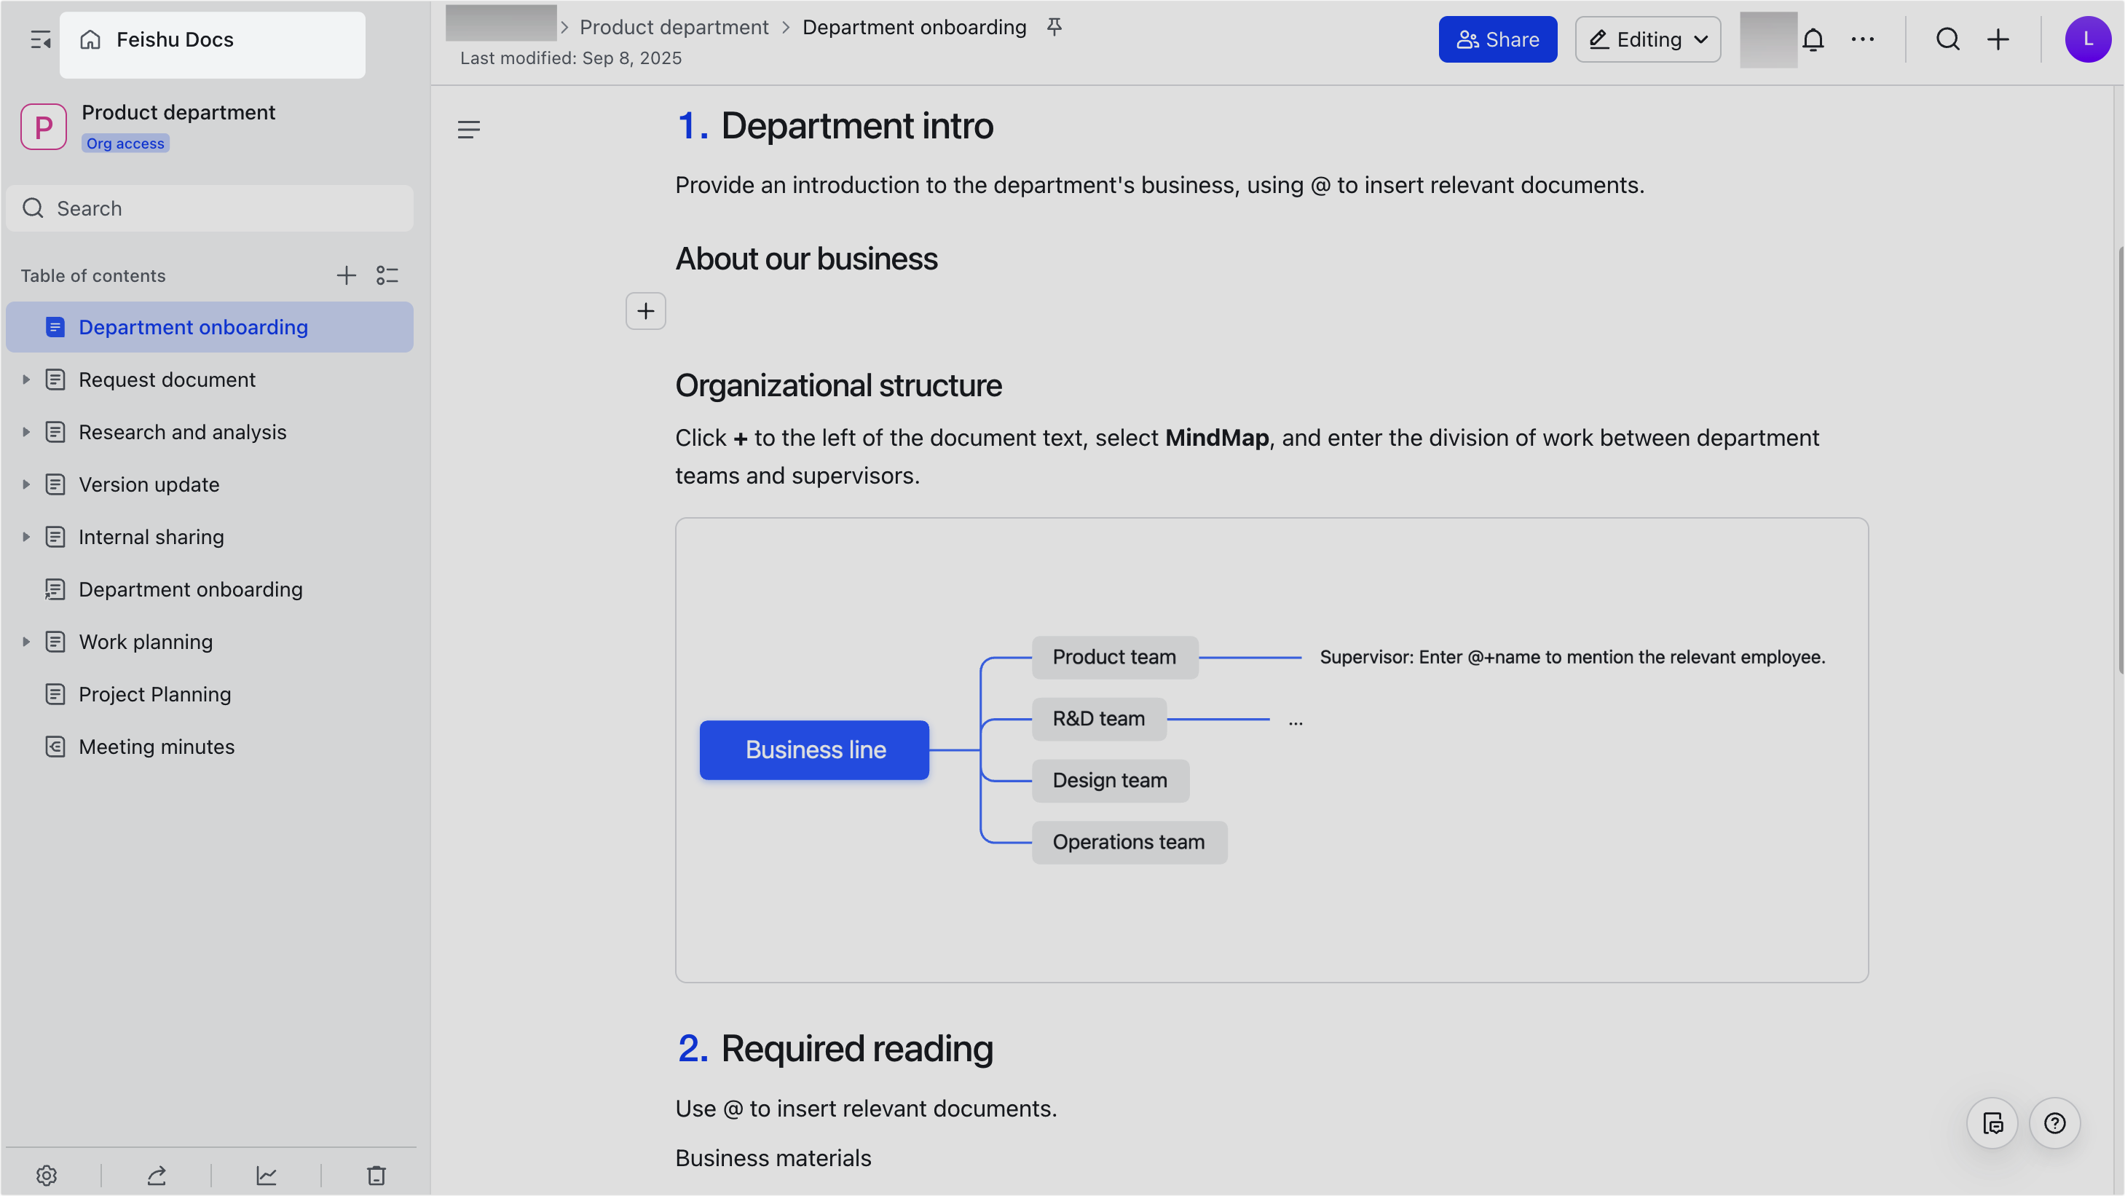The height and width of the screenshot is (1196, 2125).
Task: Open the Editing mode dropdown
Action: point(1648,39)
